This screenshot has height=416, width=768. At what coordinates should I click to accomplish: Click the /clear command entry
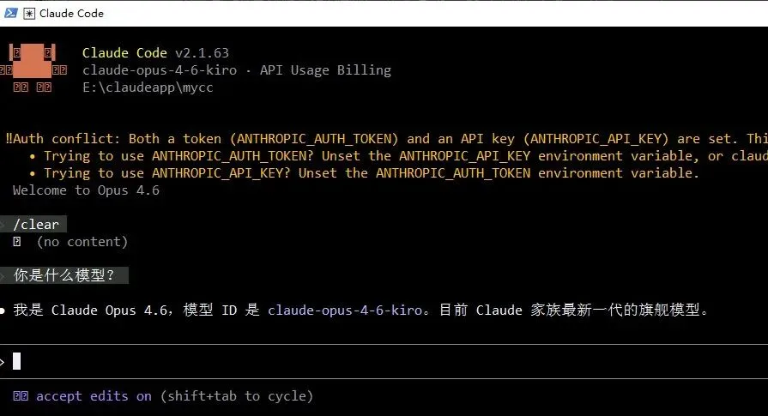point(36,225)
